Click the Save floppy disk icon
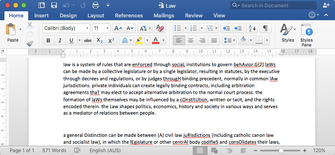 click(x=54, y=5)
